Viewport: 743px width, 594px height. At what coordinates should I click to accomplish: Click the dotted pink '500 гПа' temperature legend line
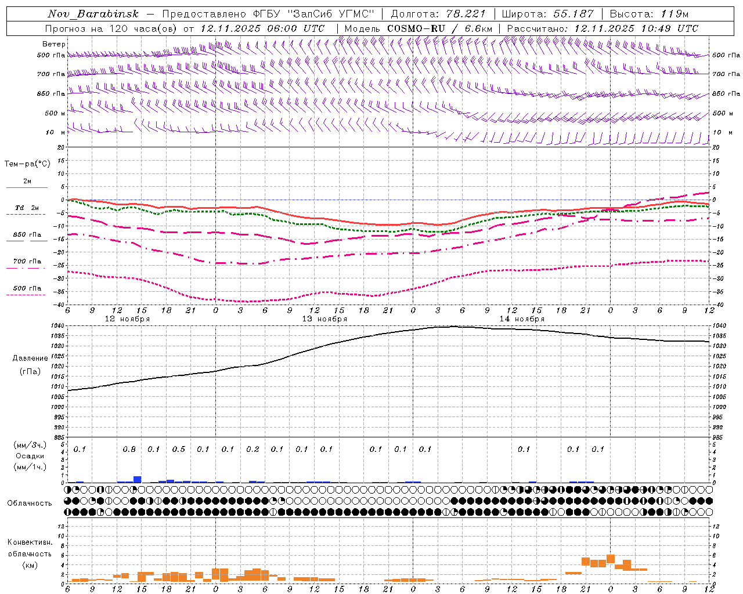tap(26, 295)
